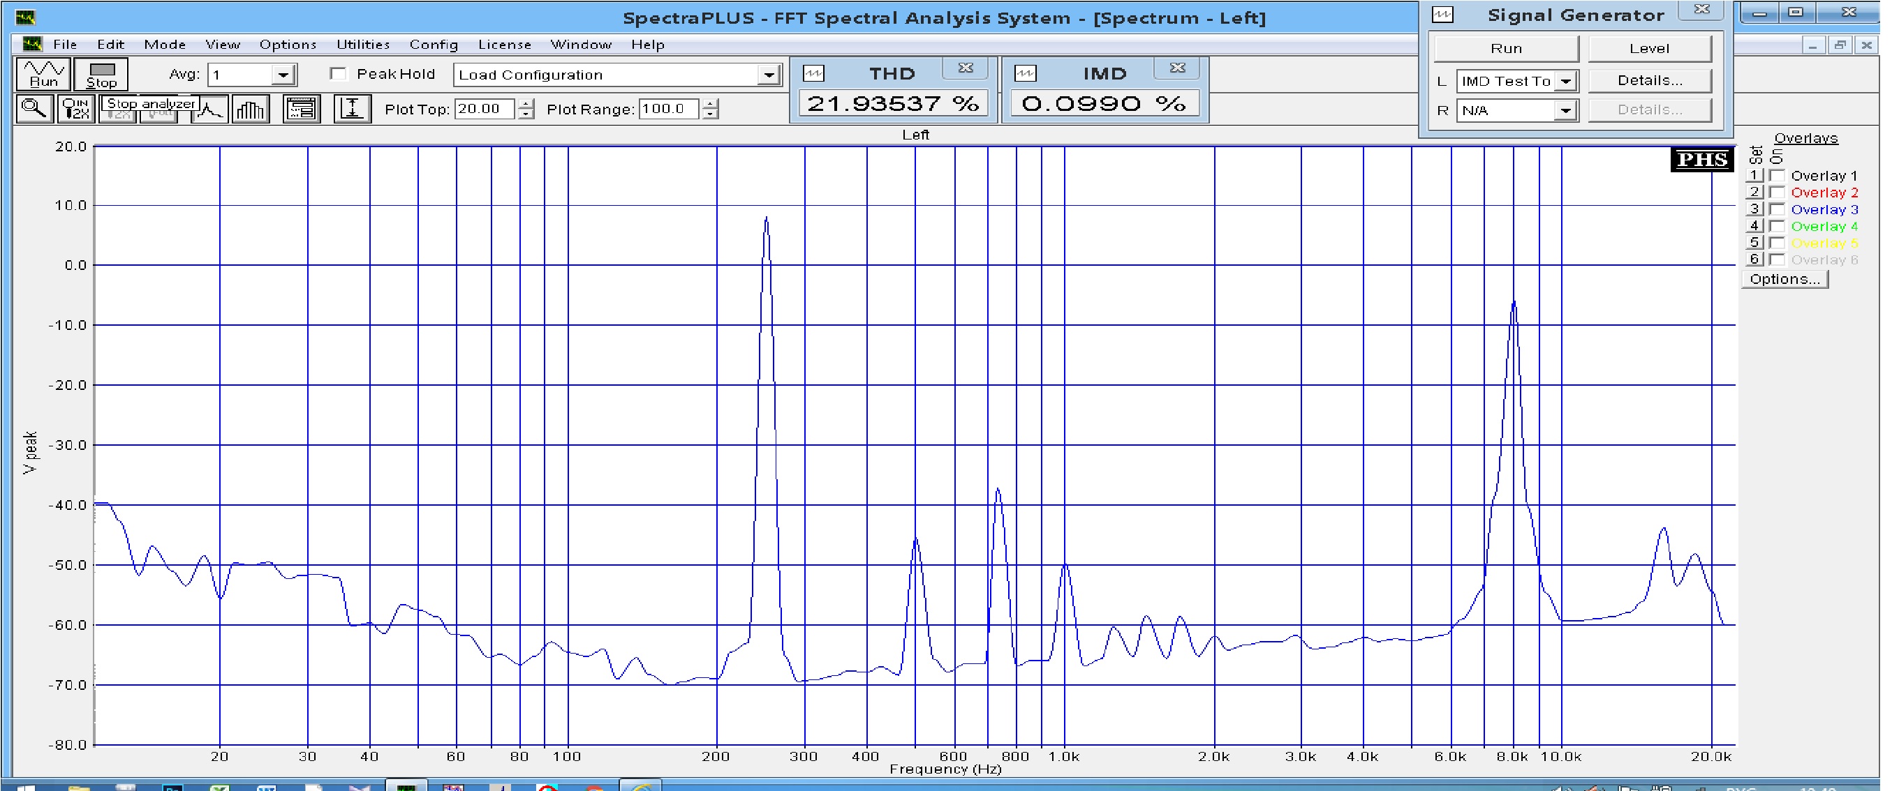Expand the Load Configuration dropdown
Image resolution: width=1899 pixels, height=791 pixels.
tap(769, 75)
